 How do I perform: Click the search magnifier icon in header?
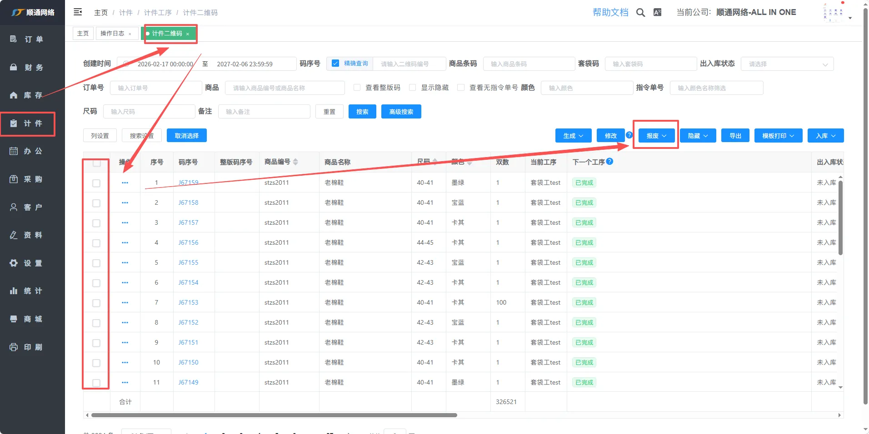point(640,13)
